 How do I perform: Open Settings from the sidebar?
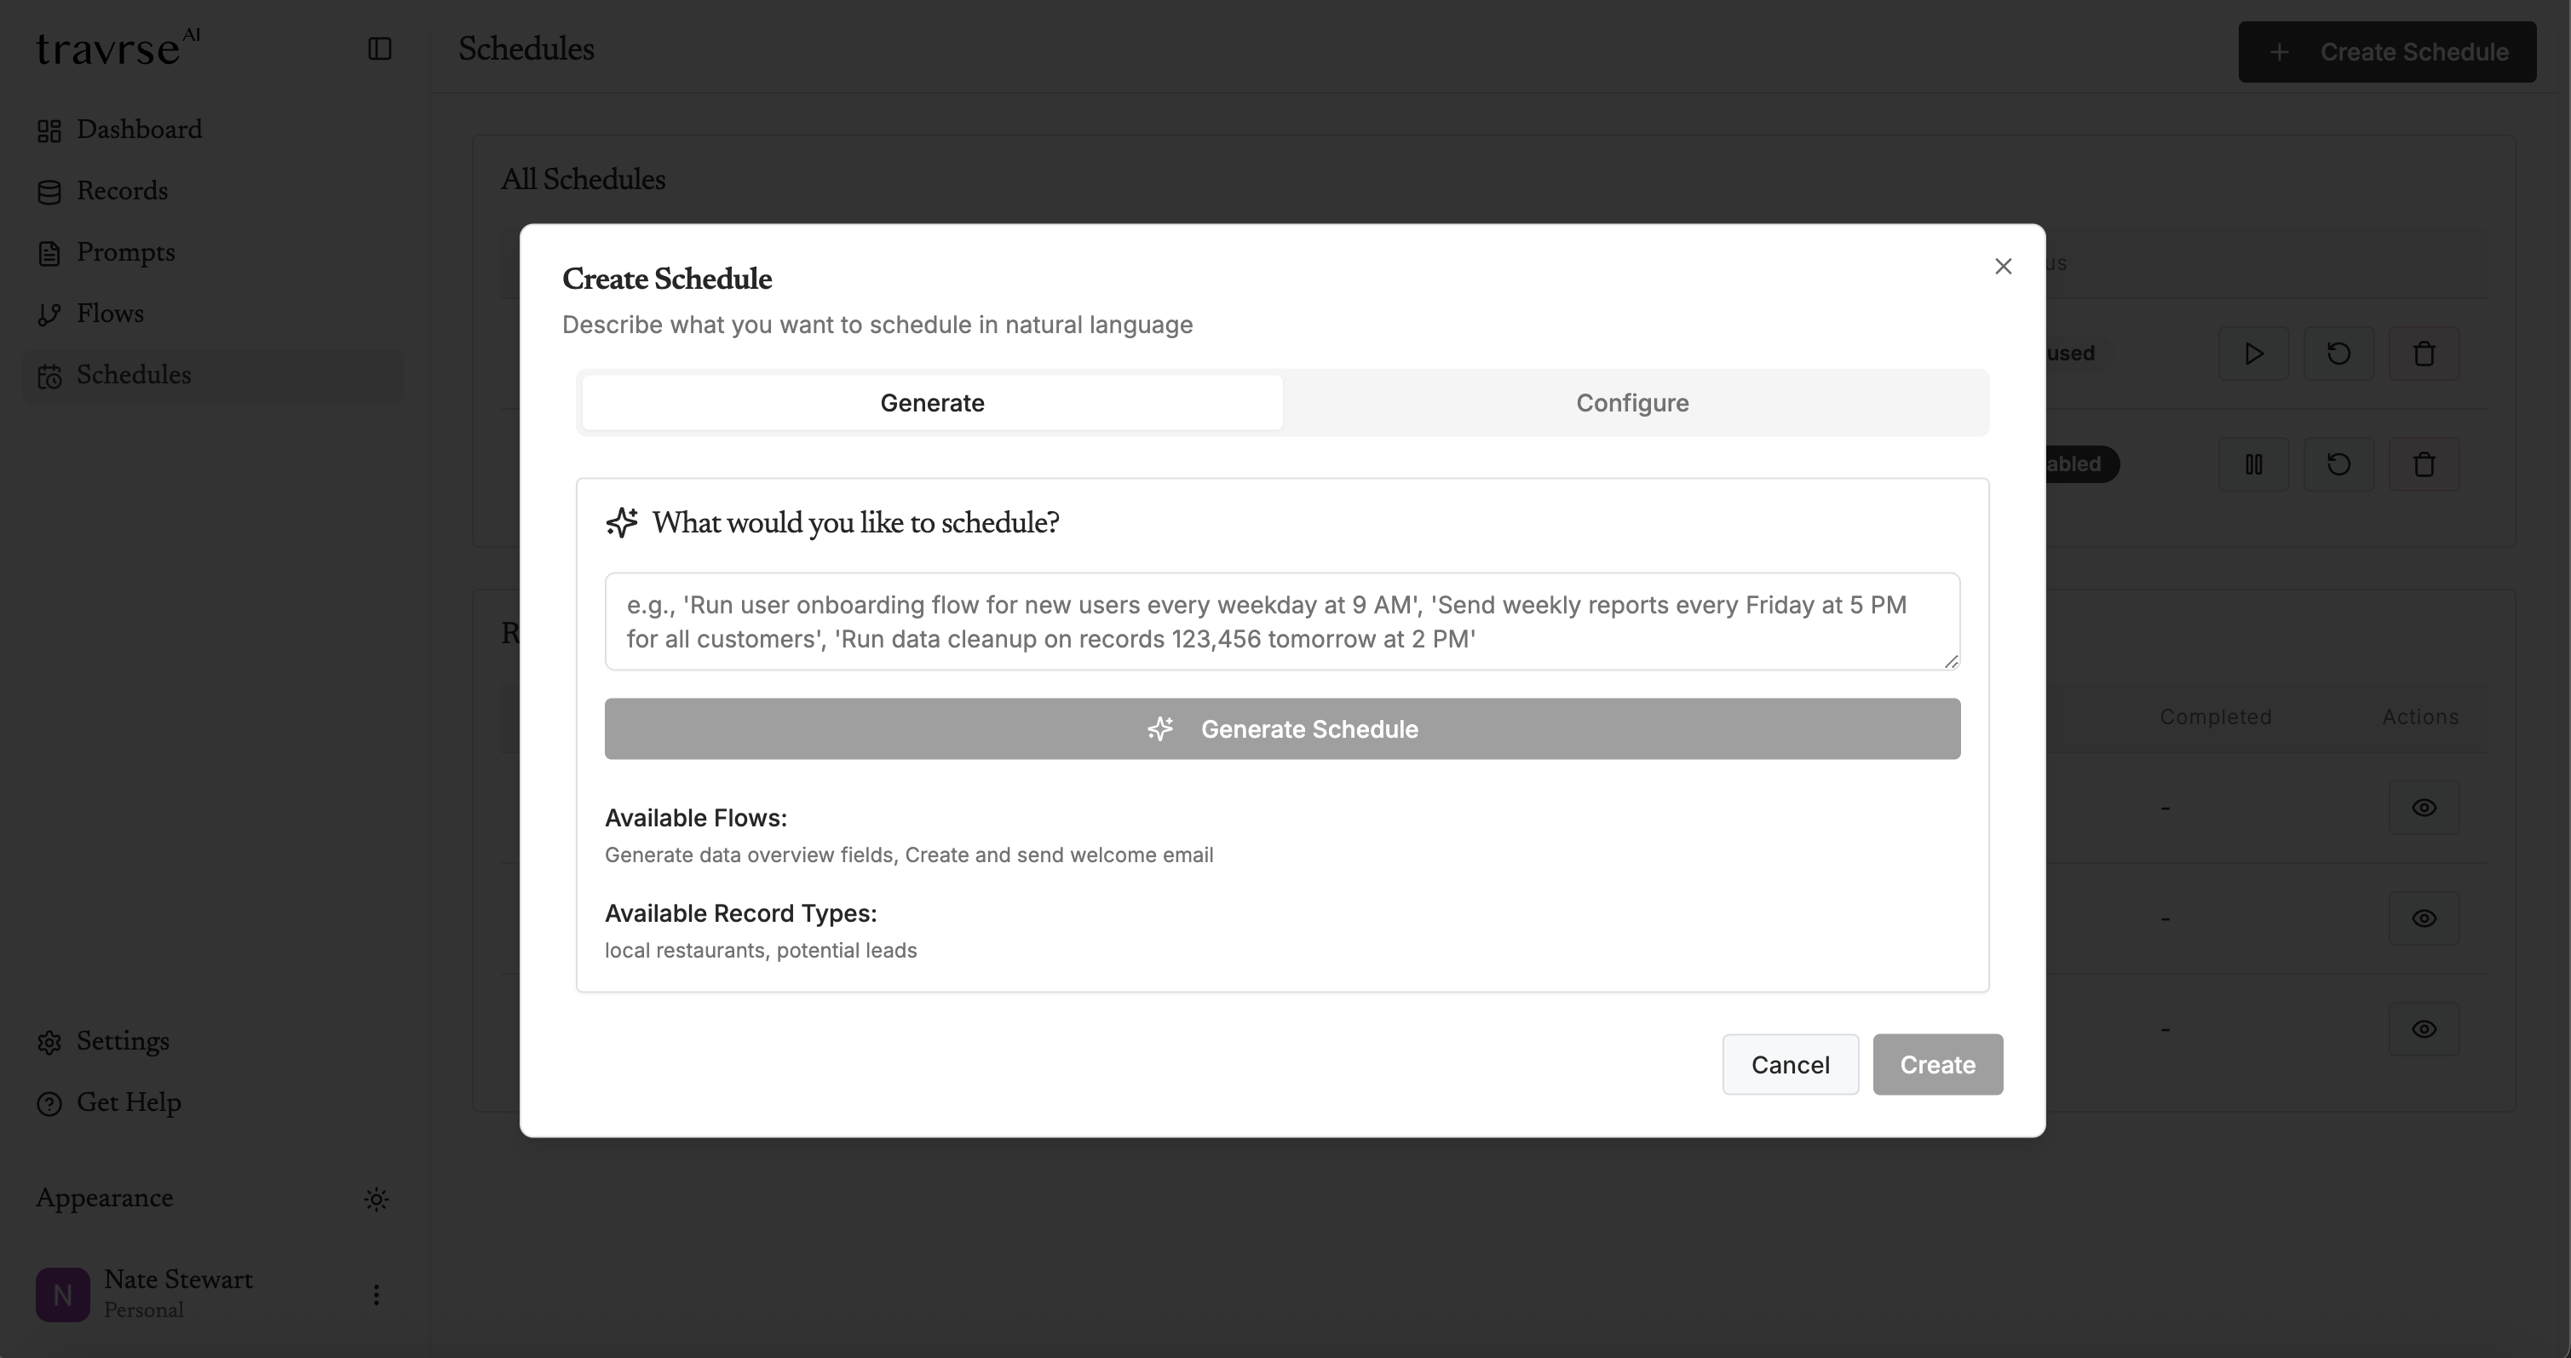click(x=124, y=1041)
